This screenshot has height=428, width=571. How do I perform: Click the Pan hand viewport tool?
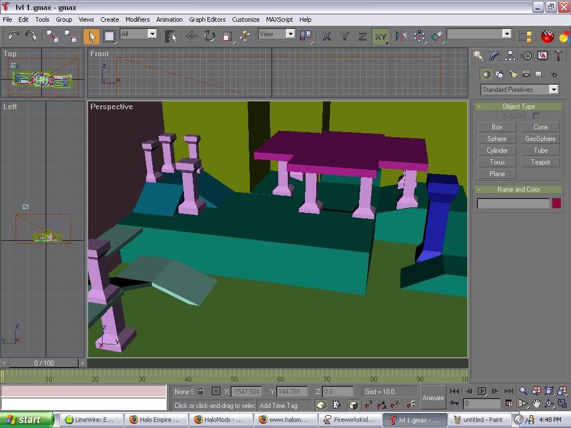coord(536,403)
